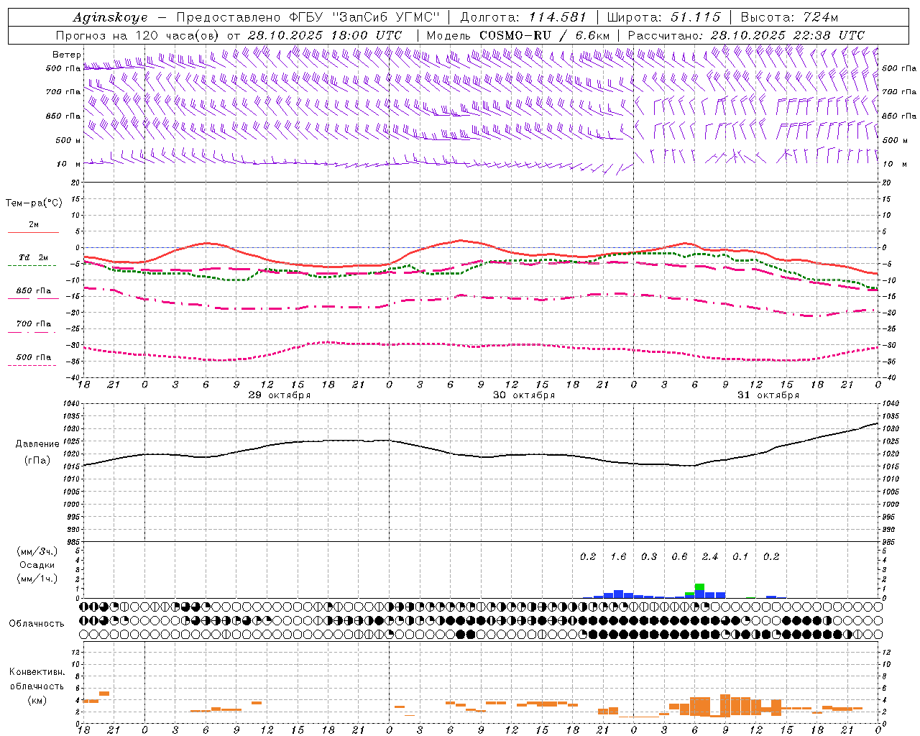Click the 3-hour precipitation value "0.6"

679,557
